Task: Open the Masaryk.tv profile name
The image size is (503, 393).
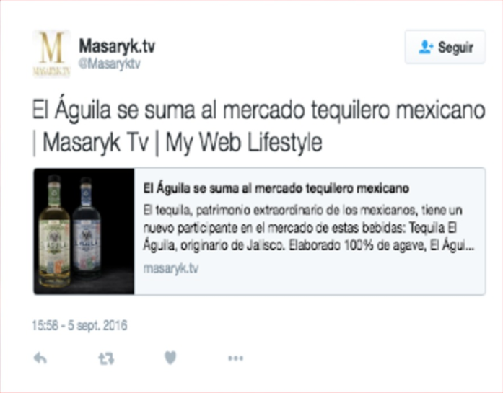Action: pos(117,46)
